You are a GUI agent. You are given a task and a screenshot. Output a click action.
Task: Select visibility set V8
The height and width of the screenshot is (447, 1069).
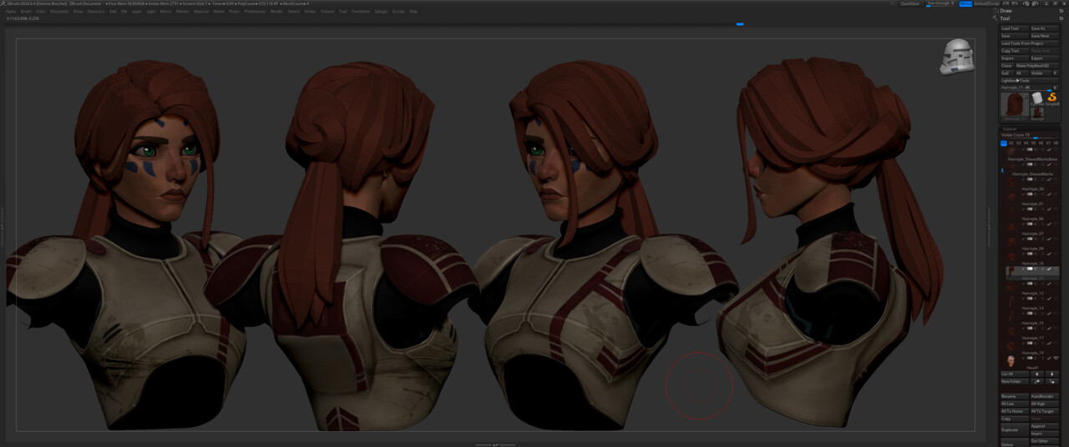pyautogui.click(x=1056, y=143)
